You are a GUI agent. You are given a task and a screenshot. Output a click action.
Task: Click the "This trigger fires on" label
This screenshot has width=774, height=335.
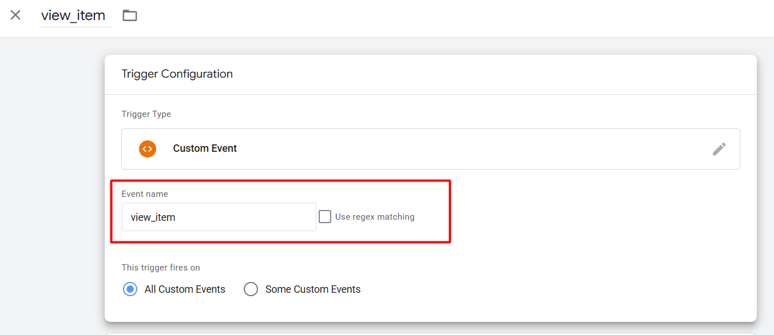[161, 268]
